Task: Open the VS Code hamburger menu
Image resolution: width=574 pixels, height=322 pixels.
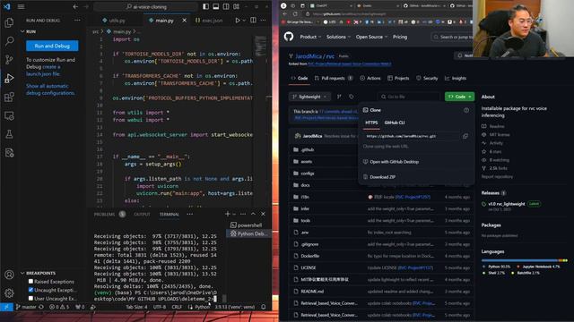Action: (x=22, y=6)
